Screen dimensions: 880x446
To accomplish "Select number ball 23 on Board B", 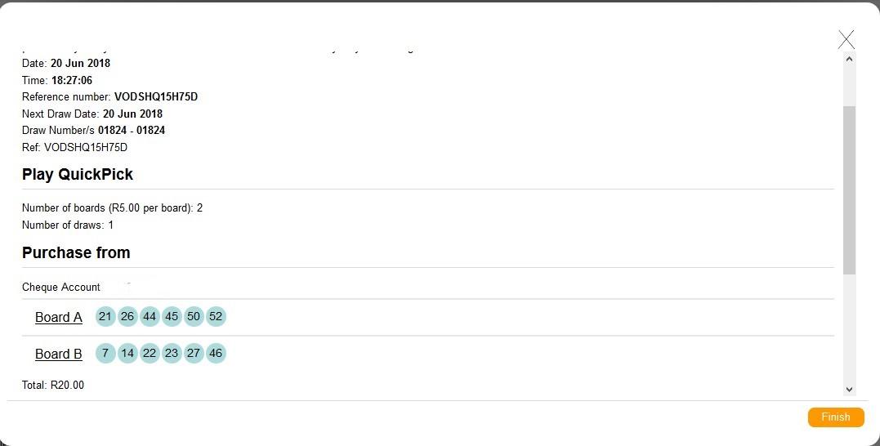I will click(x=171, y=354).
